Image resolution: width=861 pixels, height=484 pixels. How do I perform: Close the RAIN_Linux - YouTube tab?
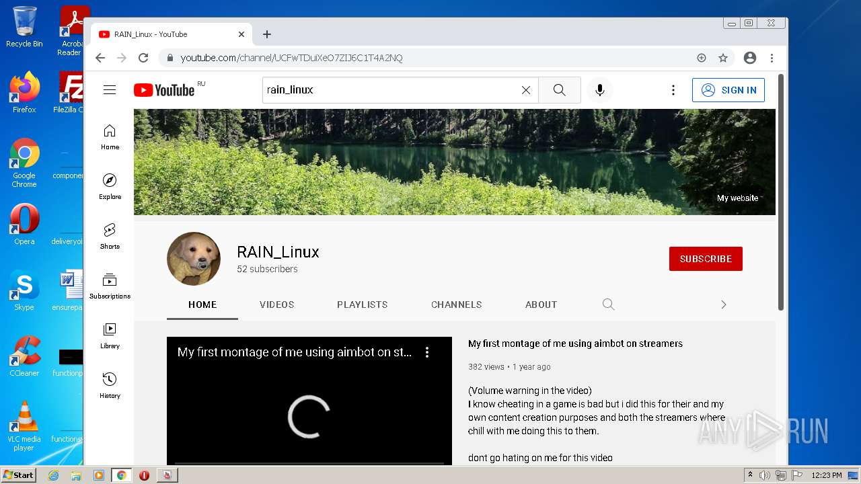point(241,34)
